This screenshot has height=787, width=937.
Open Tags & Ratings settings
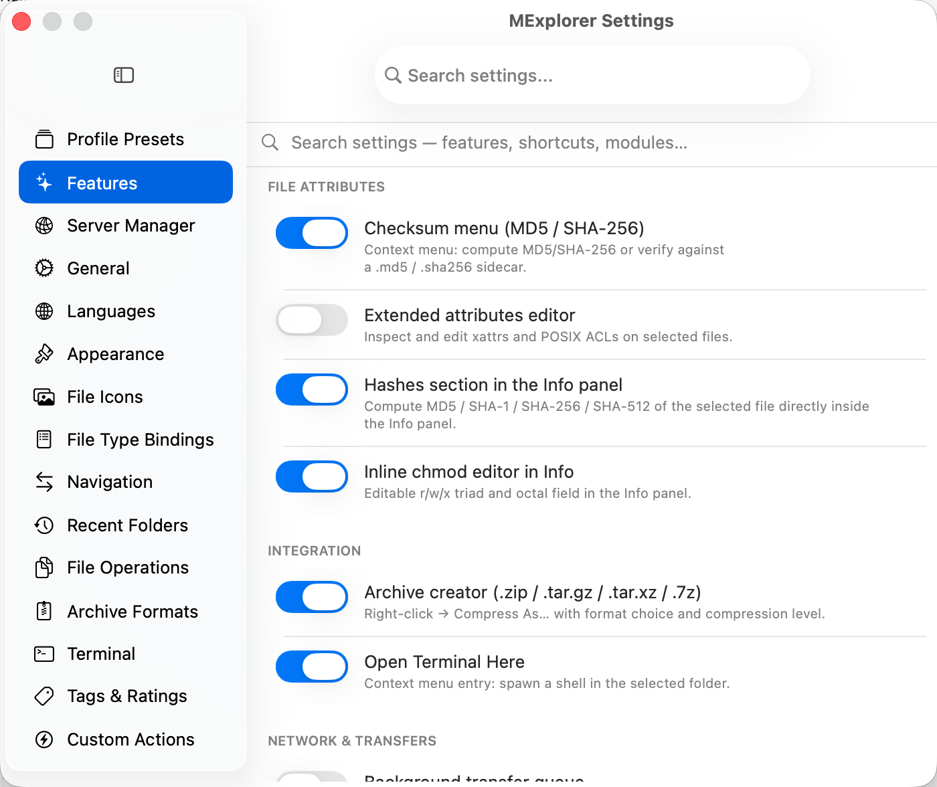tap(126, 696)
